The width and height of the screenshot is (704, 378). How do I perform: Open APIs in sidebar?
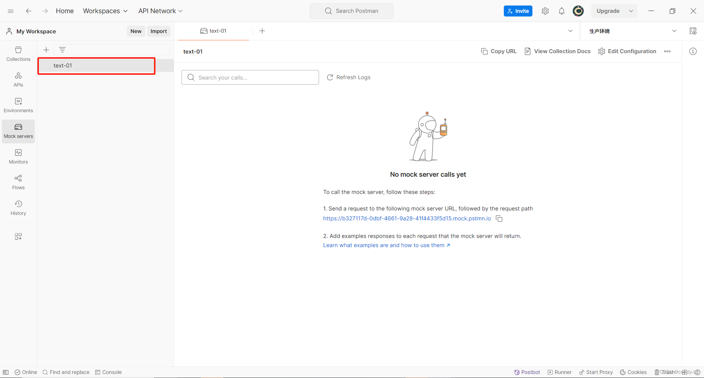pos(18,80)
